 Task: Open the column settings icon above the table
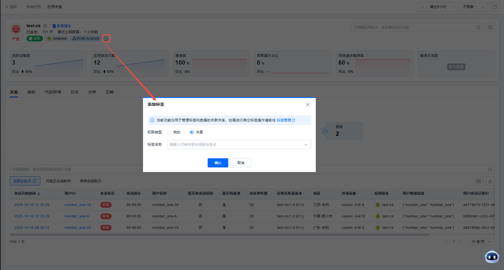point(479,181)
